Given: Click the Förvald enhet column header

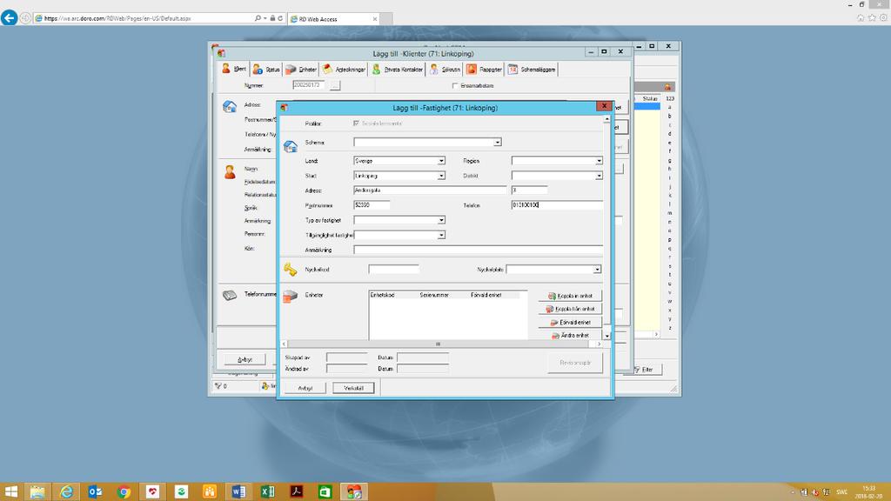Looking at the screenshot, I should tap(486, 295).
